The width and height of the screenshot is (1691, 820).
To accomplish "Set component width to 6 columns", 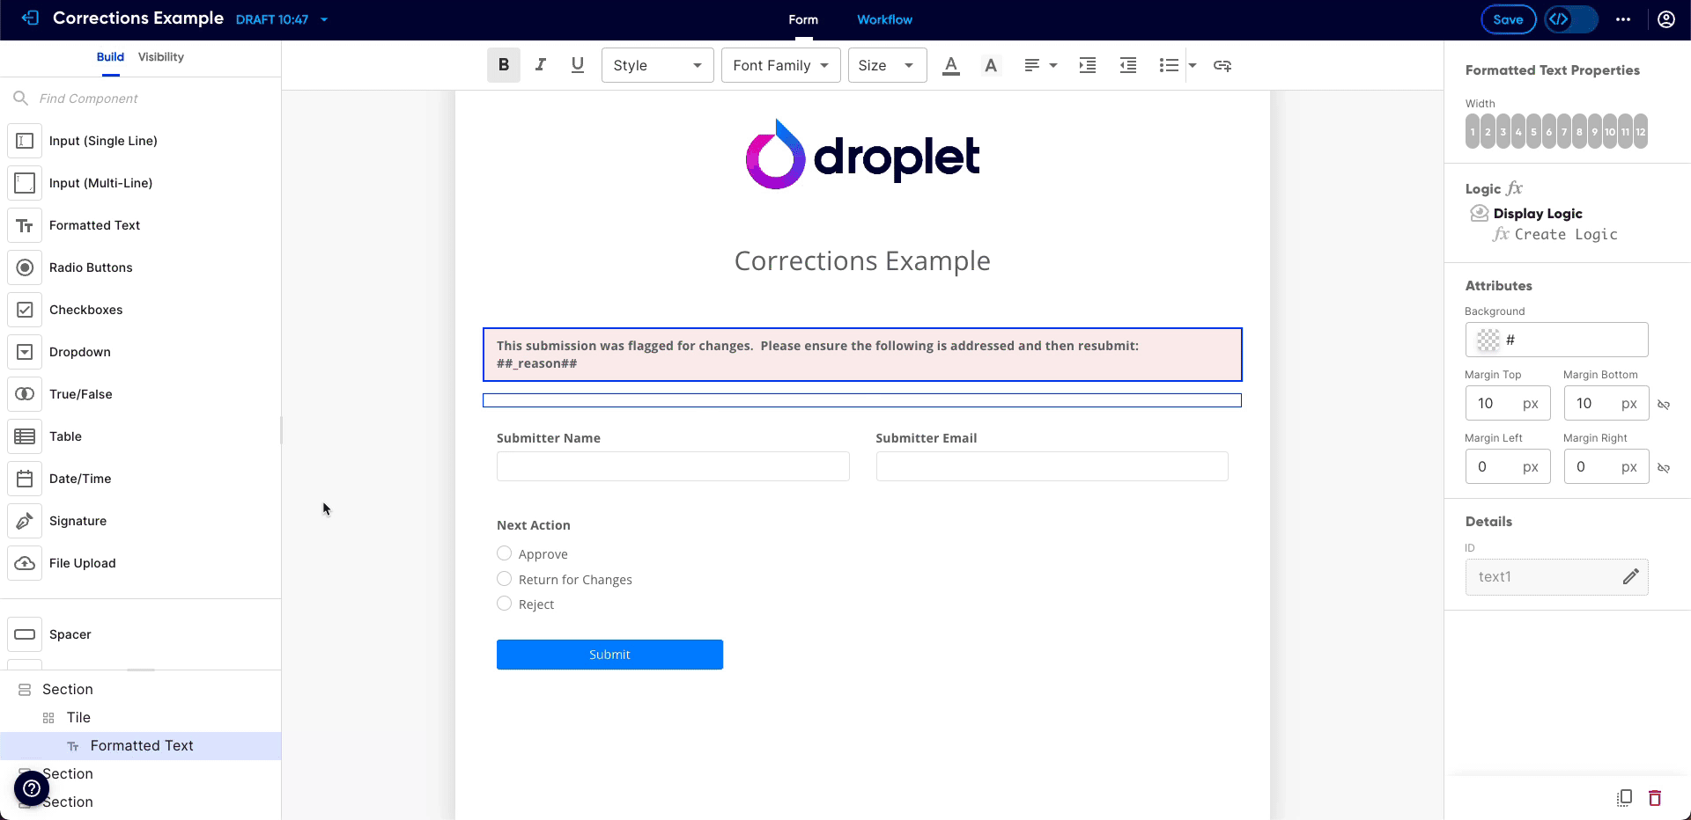I will (x=1548, y=132).
